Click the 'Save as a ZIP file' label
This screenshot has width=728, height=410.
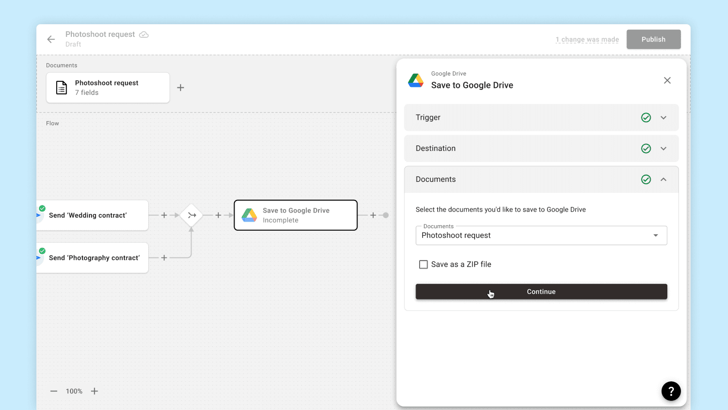click(461, 264)
